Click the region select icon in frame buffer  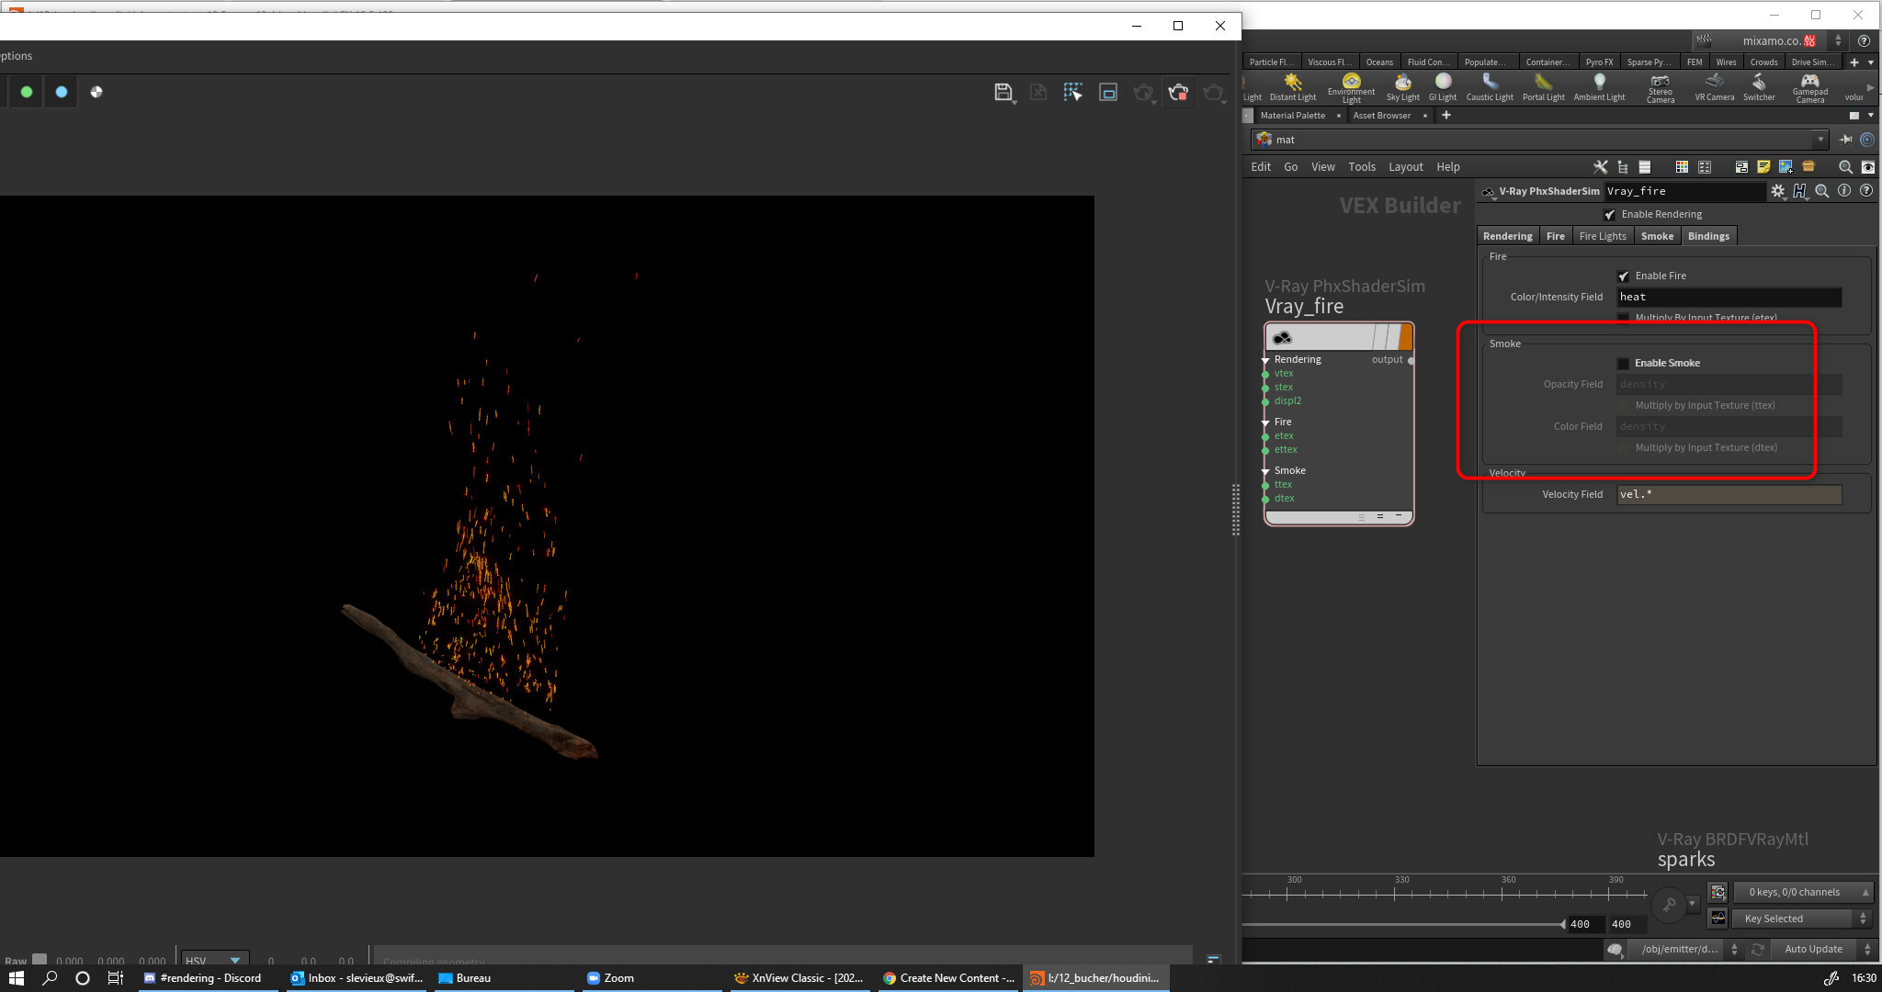1073,92
